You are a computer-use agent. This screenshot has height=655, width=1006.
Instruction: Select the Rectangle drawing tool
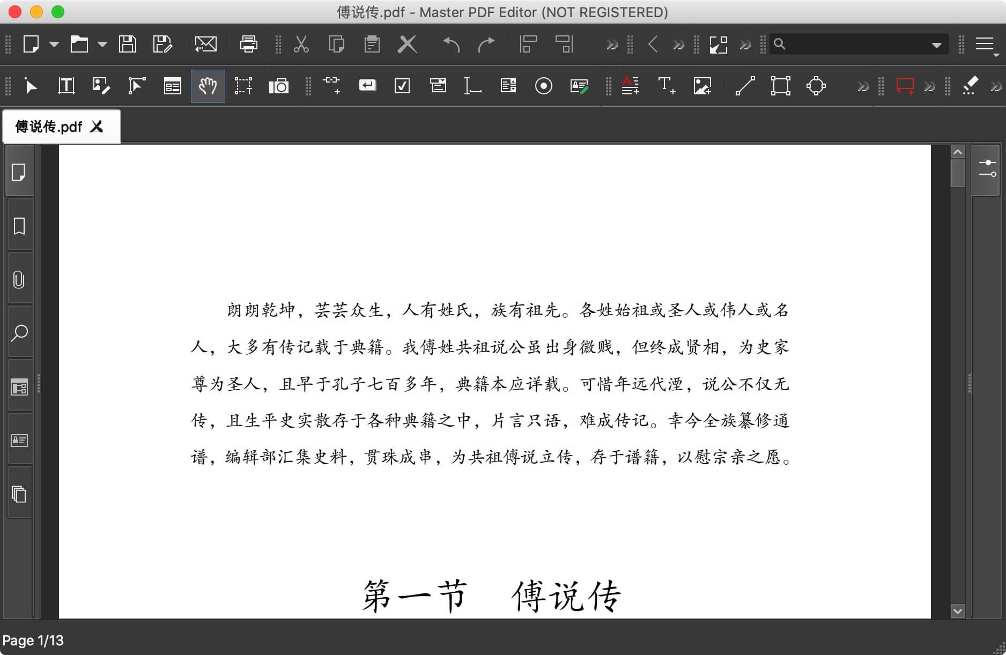click(781, 86)
